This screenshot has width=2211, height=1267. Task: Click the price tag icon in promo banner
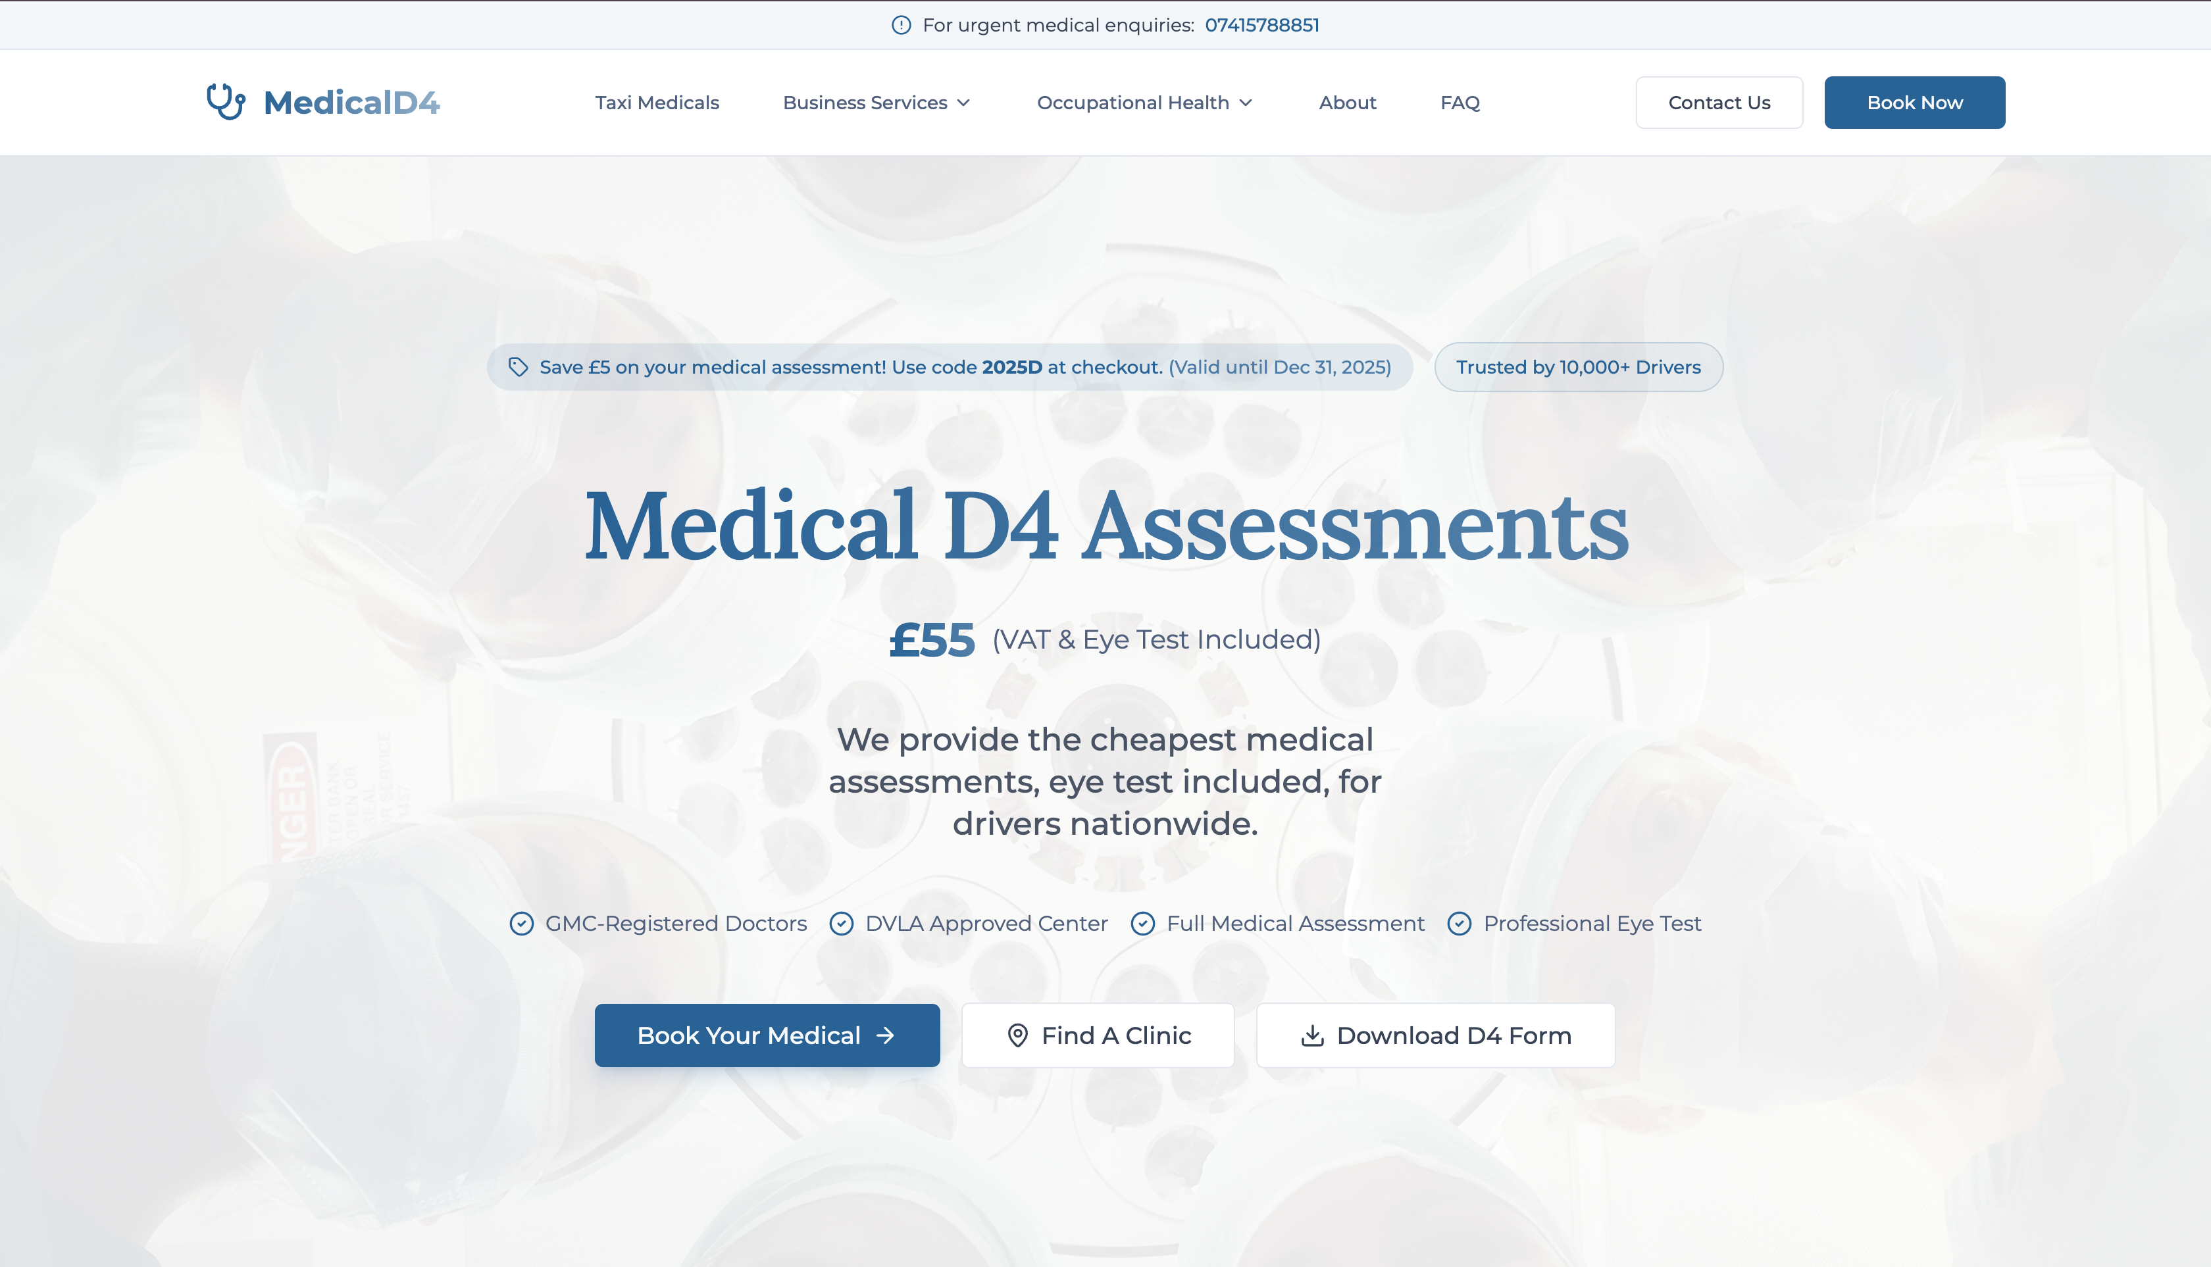click(518, 367)
